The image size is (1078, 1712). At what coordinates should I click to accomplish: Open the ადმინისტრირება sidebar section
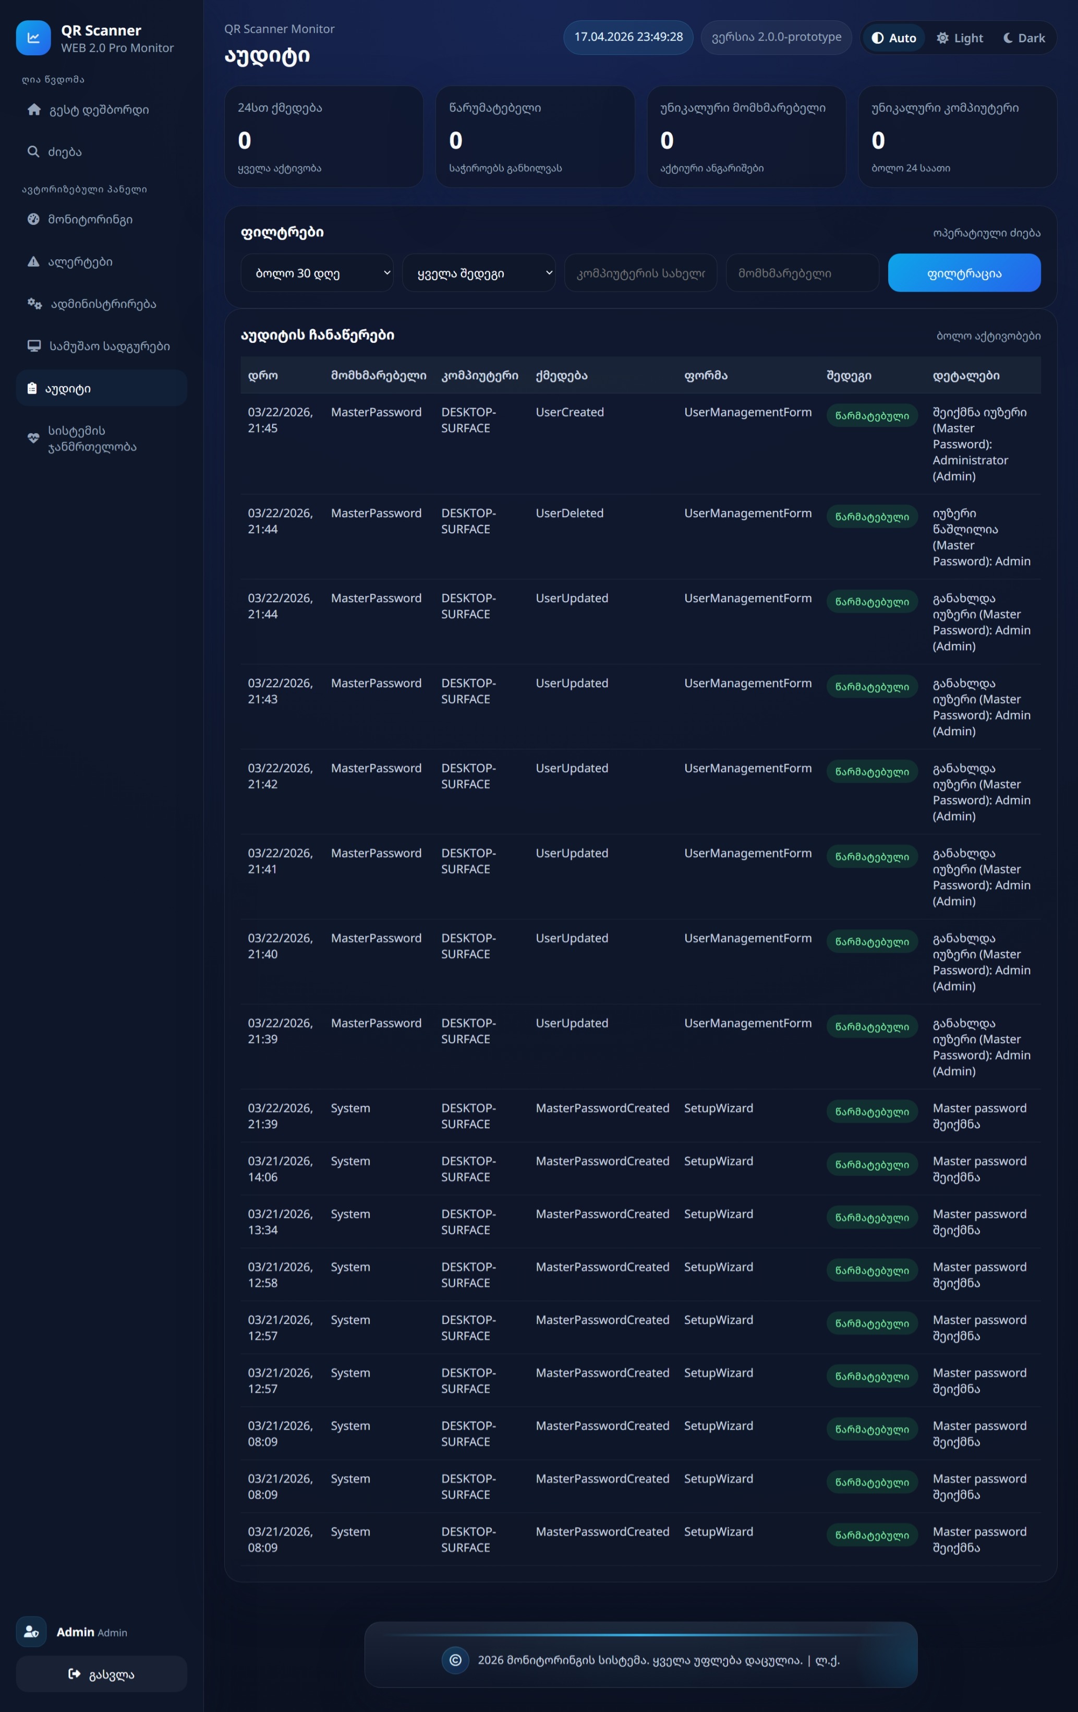click(102, 304)
